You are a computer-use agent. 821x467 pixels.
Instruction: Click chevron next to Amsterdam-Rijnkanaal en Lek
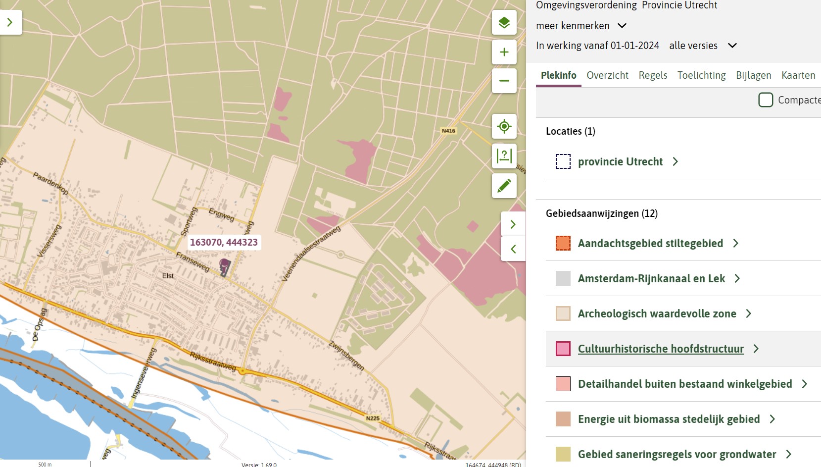pos(737,278)
